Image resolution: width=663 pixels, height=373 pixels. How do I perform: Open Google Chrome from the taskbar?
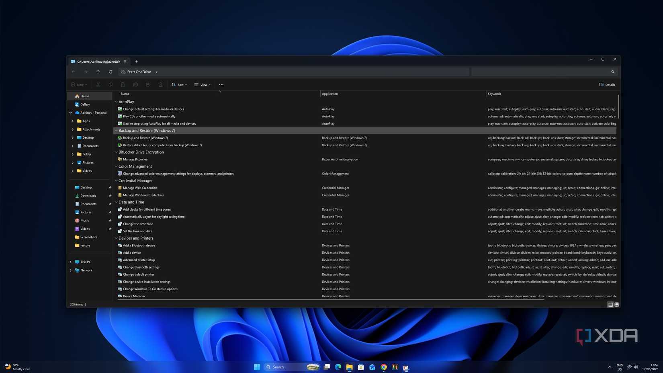coord(384,367)
